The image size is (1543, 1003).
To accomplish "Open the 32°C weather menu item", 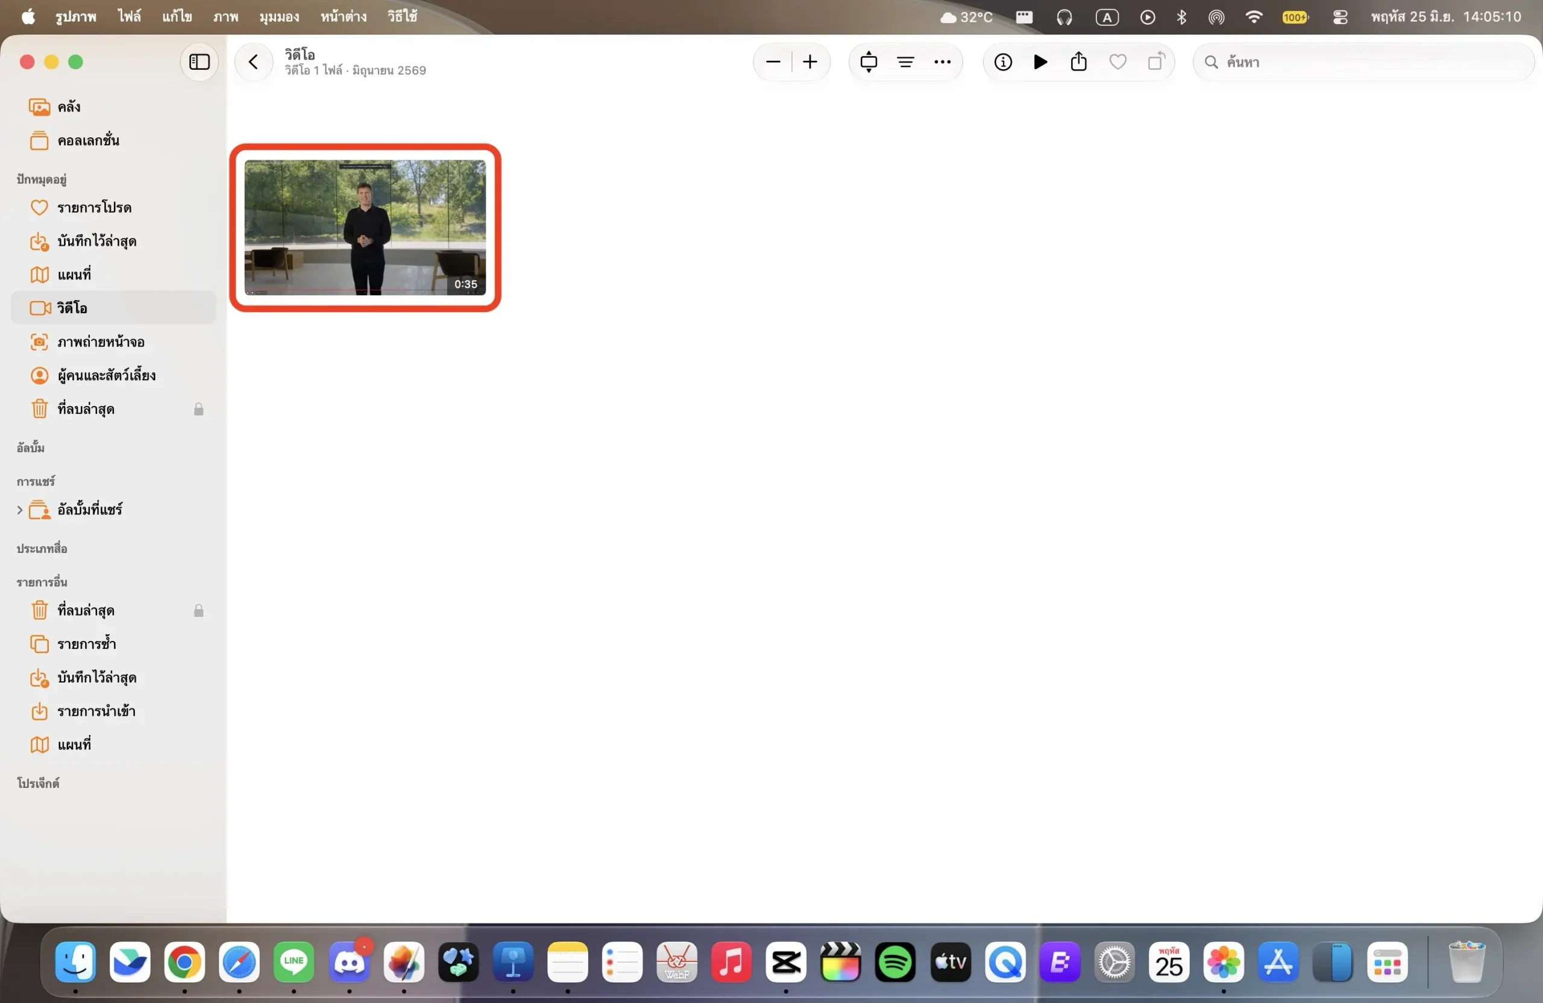I will click(x=967, y=17).
